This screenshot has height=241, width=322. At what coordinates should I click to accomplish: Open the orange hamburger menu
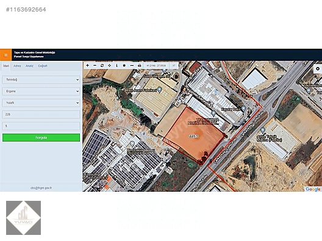(x=5, y=55)
